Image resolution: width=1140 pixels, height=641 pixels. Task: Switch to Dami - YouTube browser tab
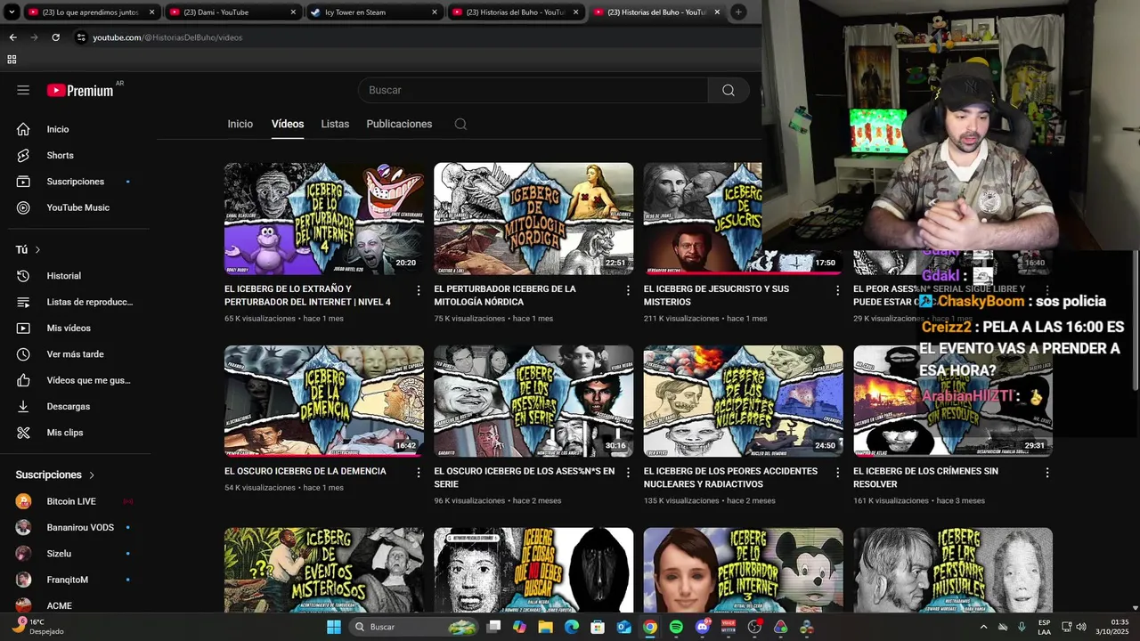(233, 12)
